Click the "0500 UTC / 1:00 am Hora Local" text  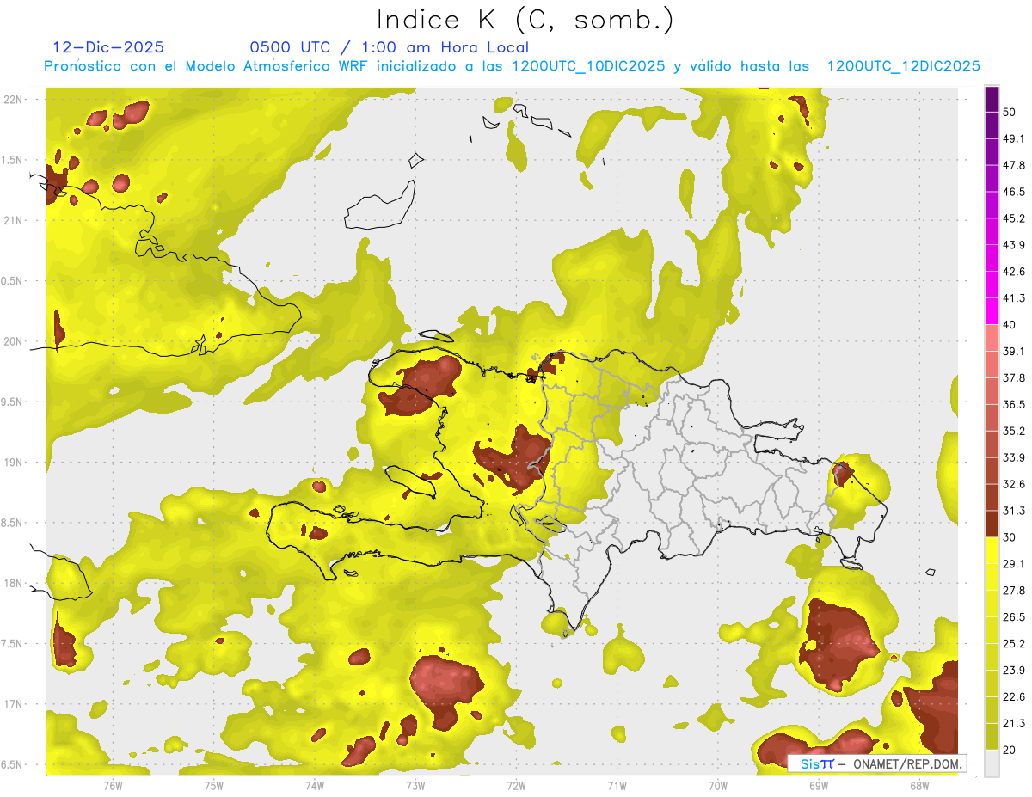[x=389, y=47]
